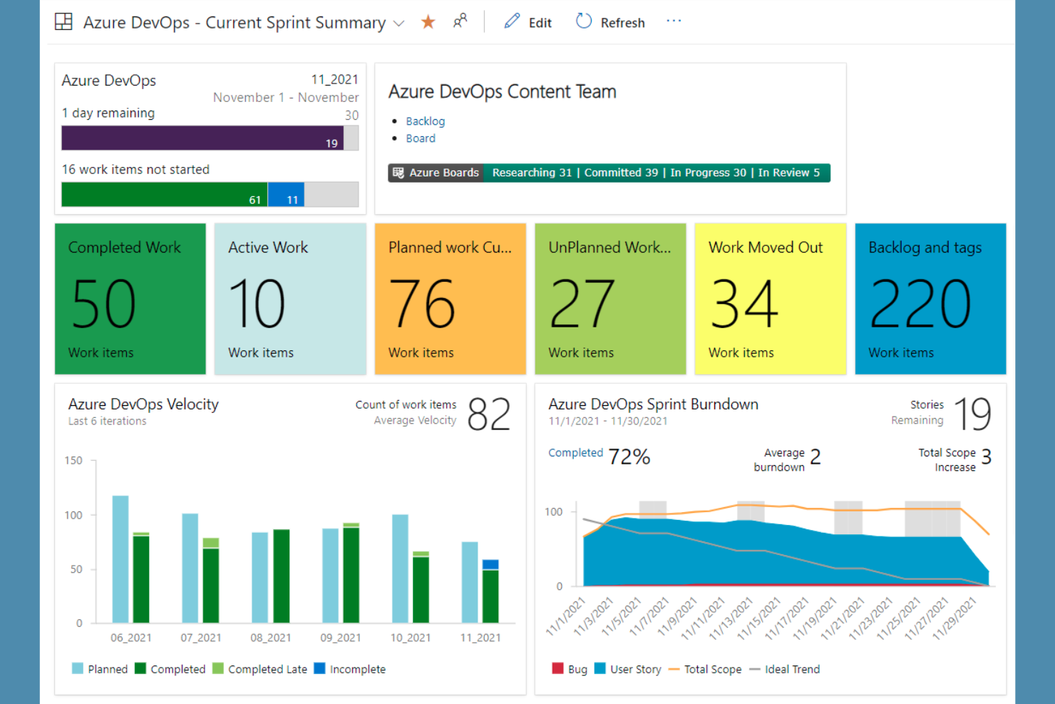Click the Edit pencil icon

[x=512, y=21]
